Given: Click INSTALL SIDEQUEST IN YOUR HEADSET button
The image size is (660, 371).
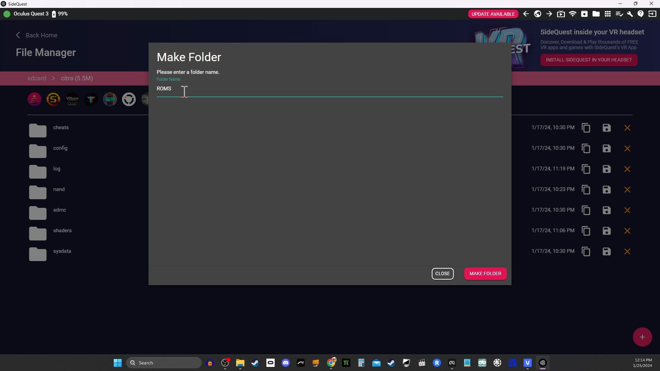Looking at the screenshot, I should (588, 60).
